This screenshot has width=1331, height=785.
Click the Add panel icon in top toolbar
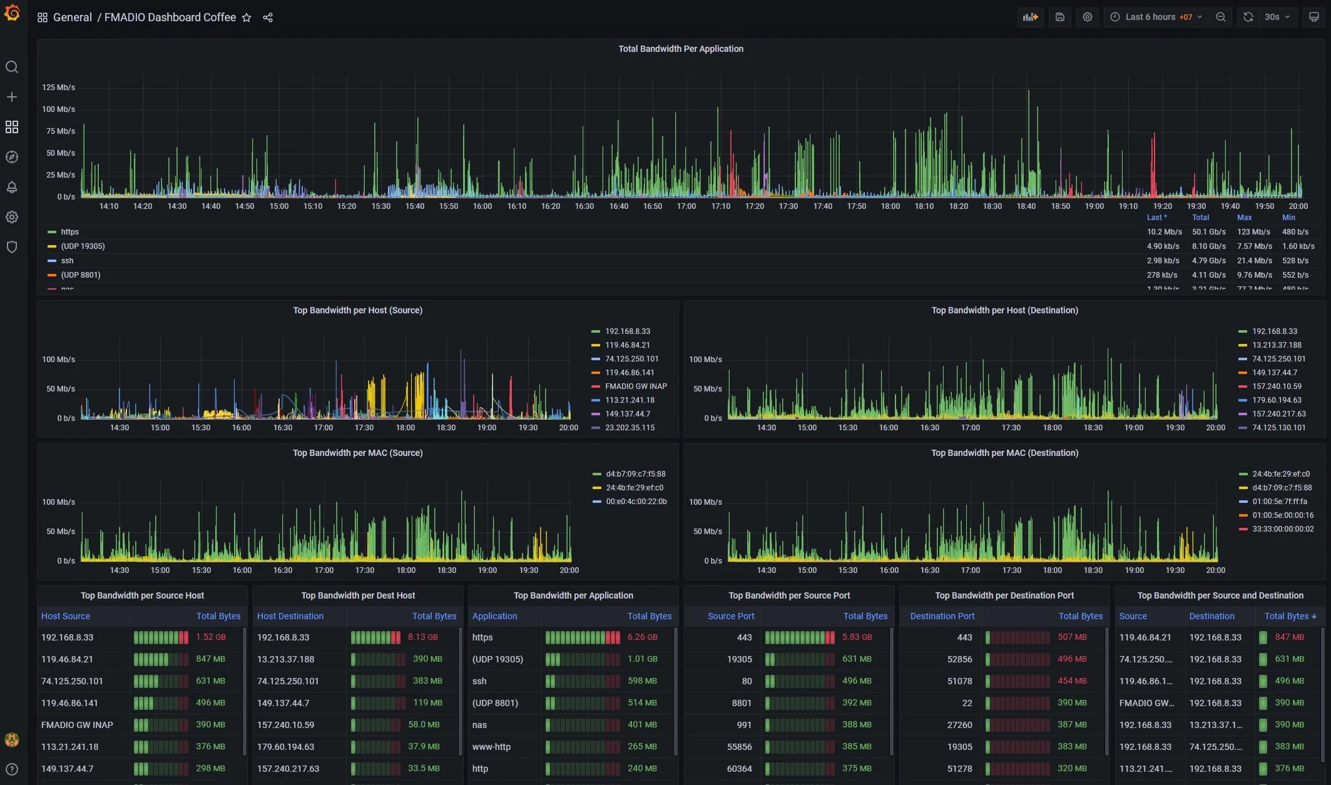pos(1030,17)
